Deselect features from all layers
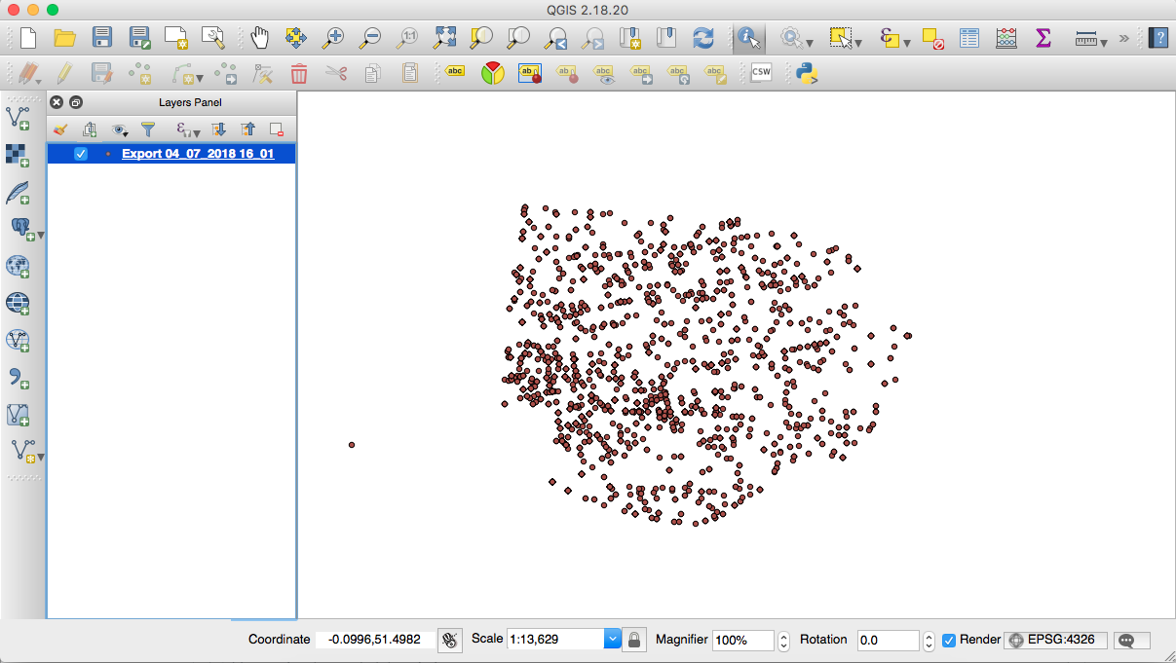The image size is (1176, 663). click(932, 38)
